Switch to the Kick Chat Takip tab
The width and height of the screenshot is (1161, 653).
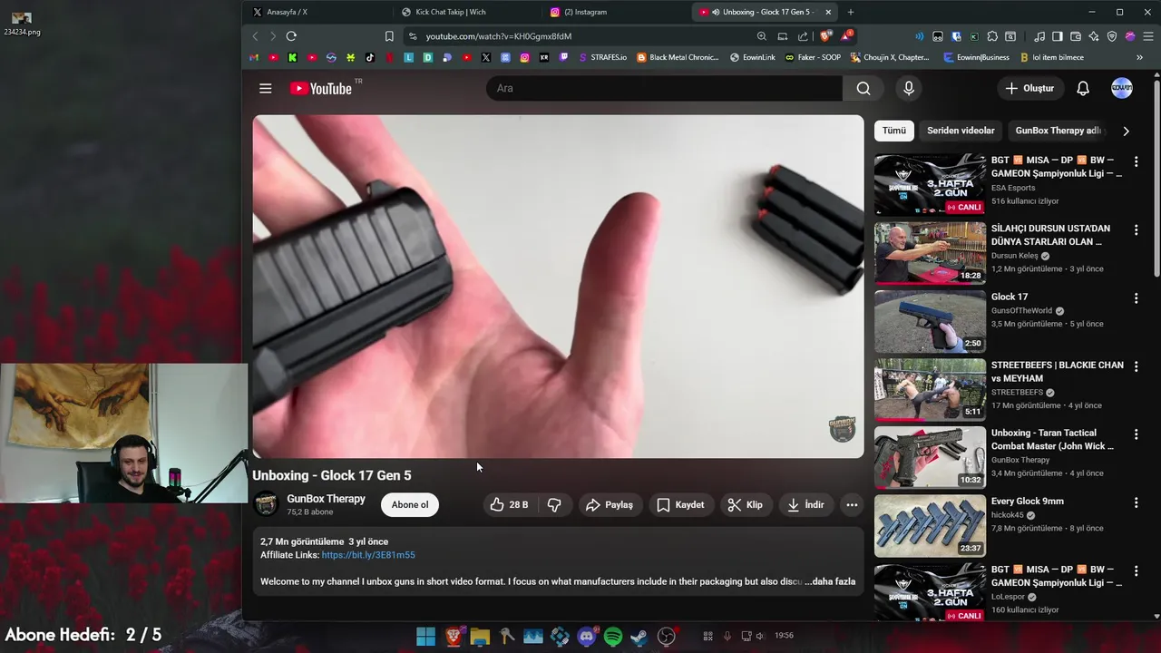click(x=467, y=12)
